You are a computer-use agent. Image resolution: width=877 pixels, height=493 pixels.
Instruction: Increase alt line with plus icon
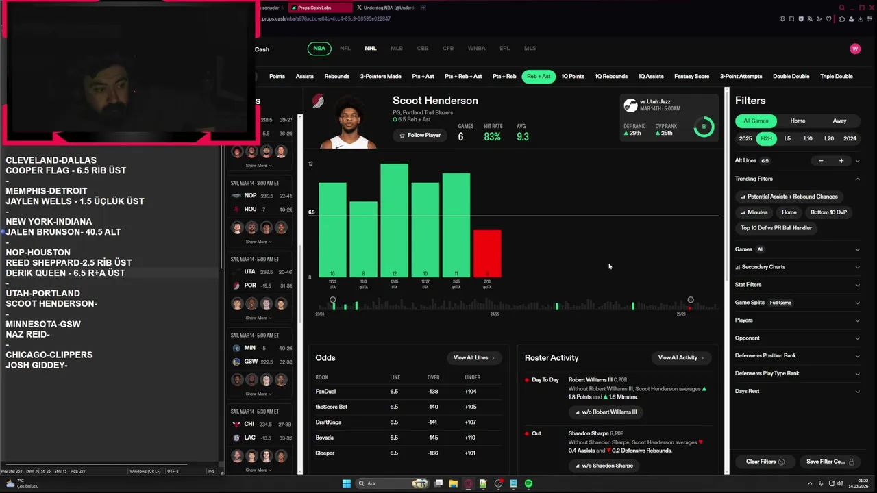click(x=841, y=161)
